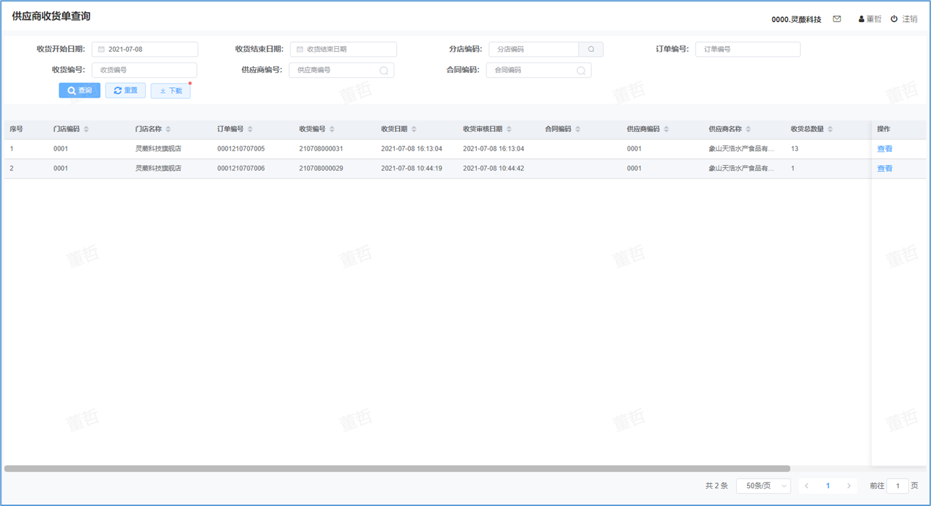This screenshot has height=506, width=931.
Task: Click the 收货开始日期 date field
Action: click(145, 49)
